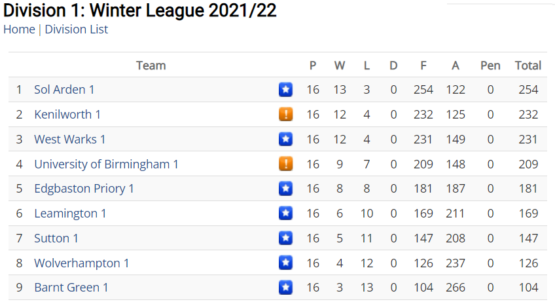
Task: Click the blue star icon for Sol Arden 1
Action: 285,90
